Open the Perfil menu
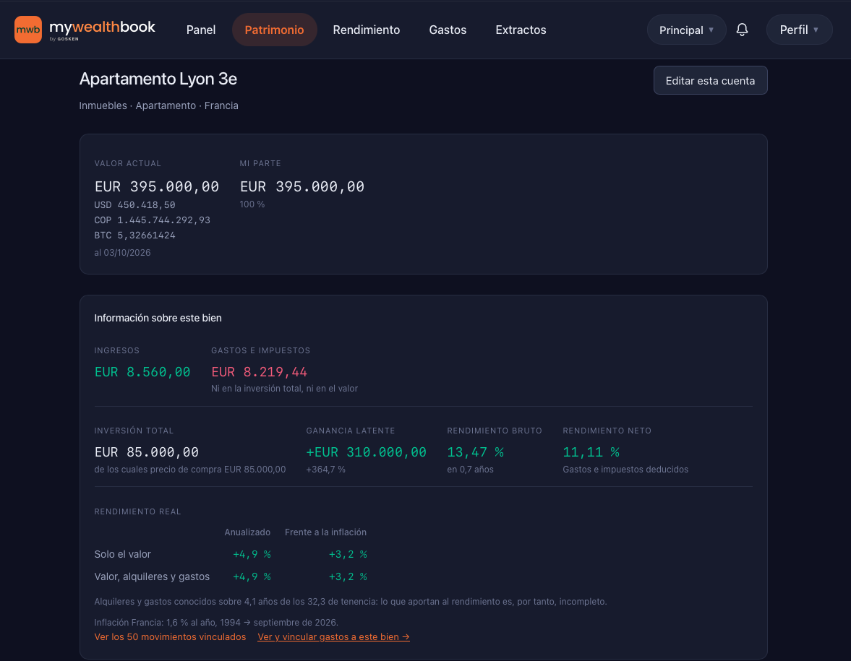Screen dimensions: 851x661 tap(799, 30)
